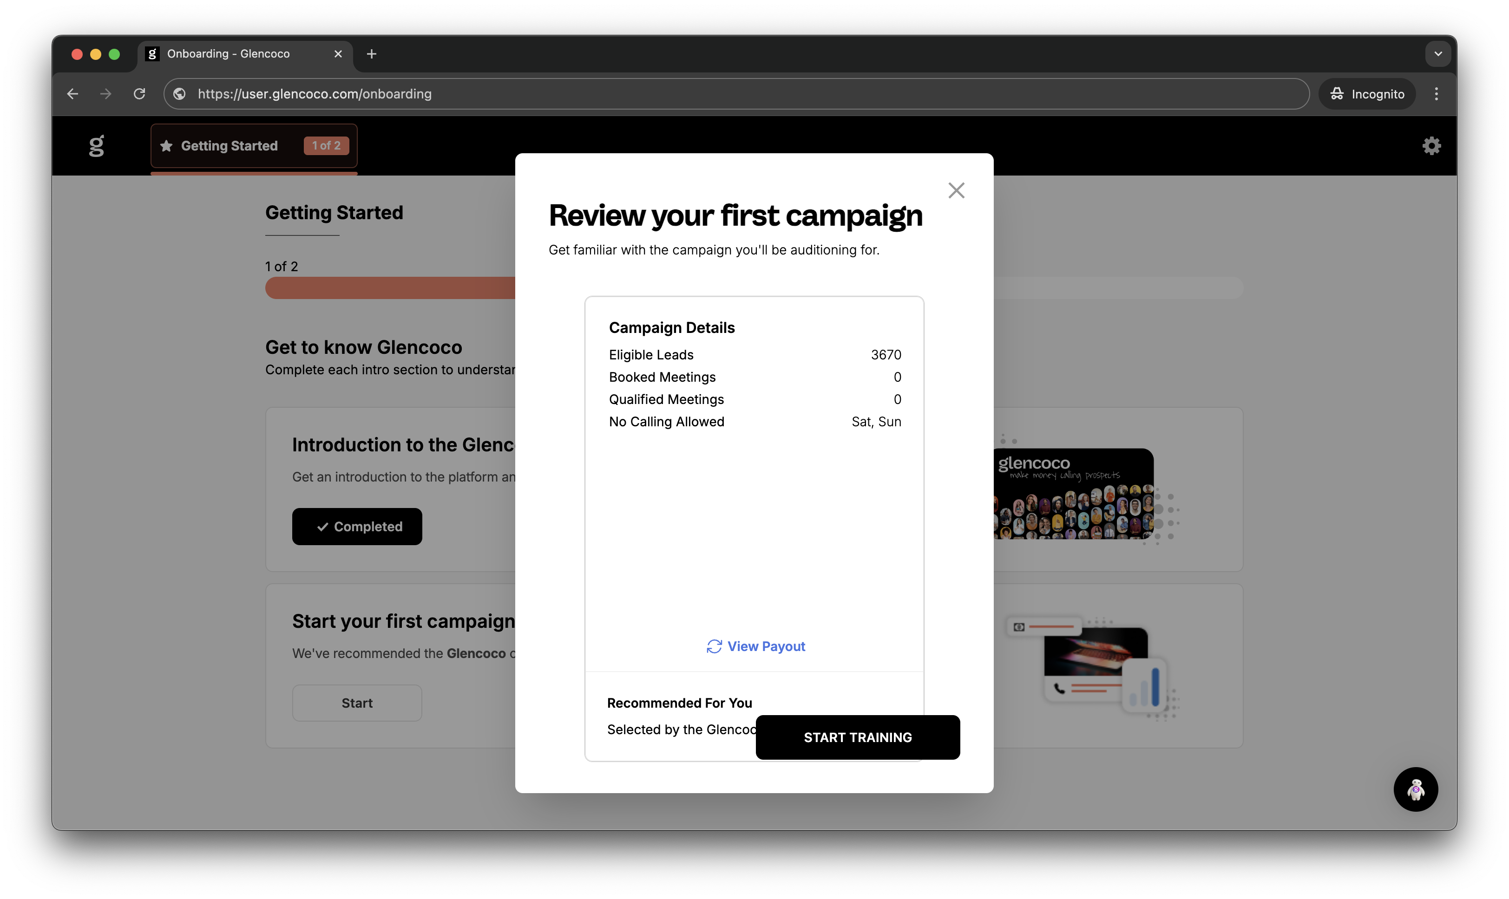
Task: Click the View Payout link
Action: pyautogui.click(x=766, y=646)
